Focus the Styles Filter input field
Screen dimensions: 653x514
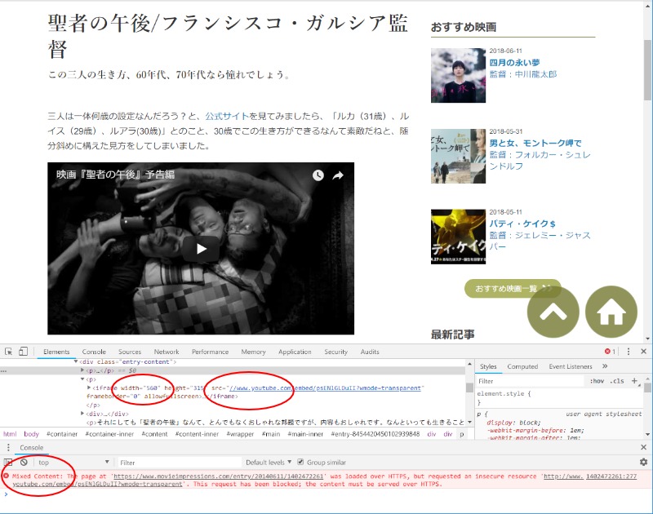click(x=530, y=381)
